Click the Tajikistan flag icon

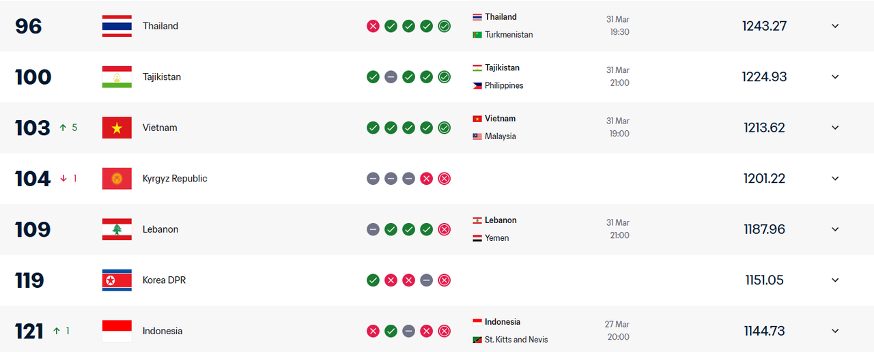click(x=117, y=77)
